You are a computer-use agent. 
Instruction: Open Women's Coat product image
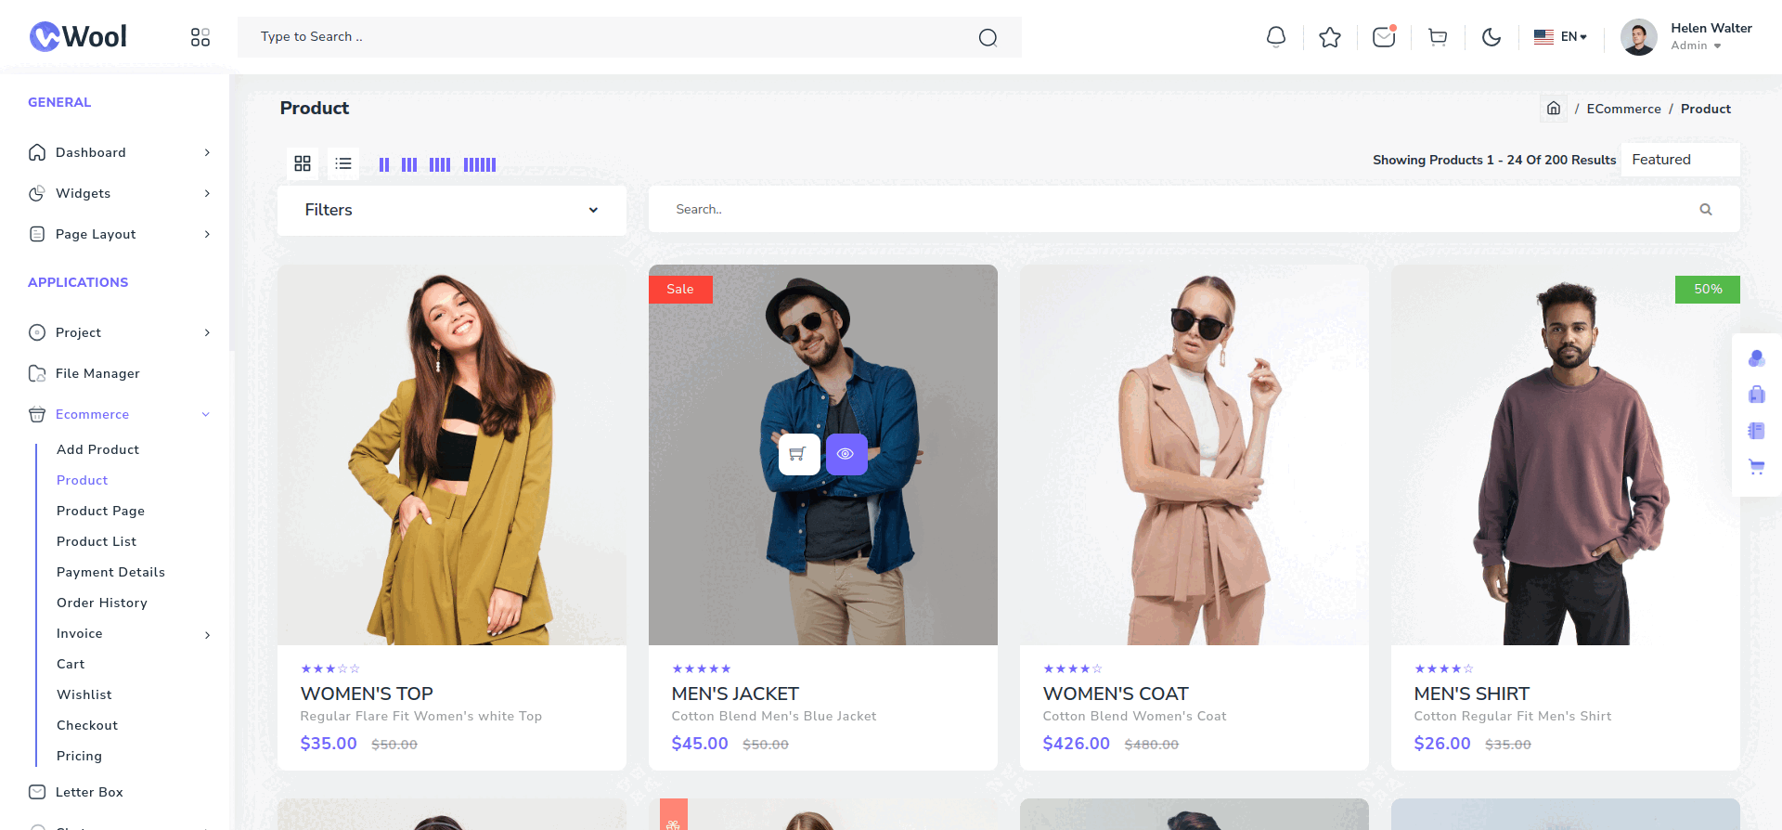1194,455
